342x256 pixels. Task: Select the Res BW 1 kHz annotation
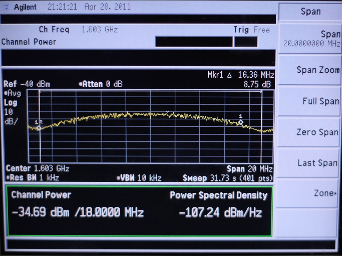[31, 178]
